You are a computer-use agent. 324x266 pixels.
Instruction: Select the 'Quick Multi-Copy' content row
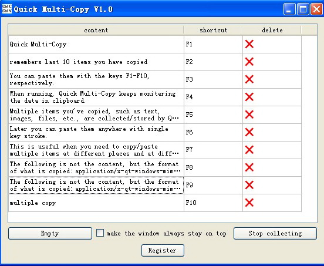point(96,44)
